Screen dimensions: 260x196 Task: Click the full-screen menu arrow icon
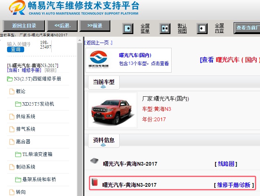coord(128,29)
